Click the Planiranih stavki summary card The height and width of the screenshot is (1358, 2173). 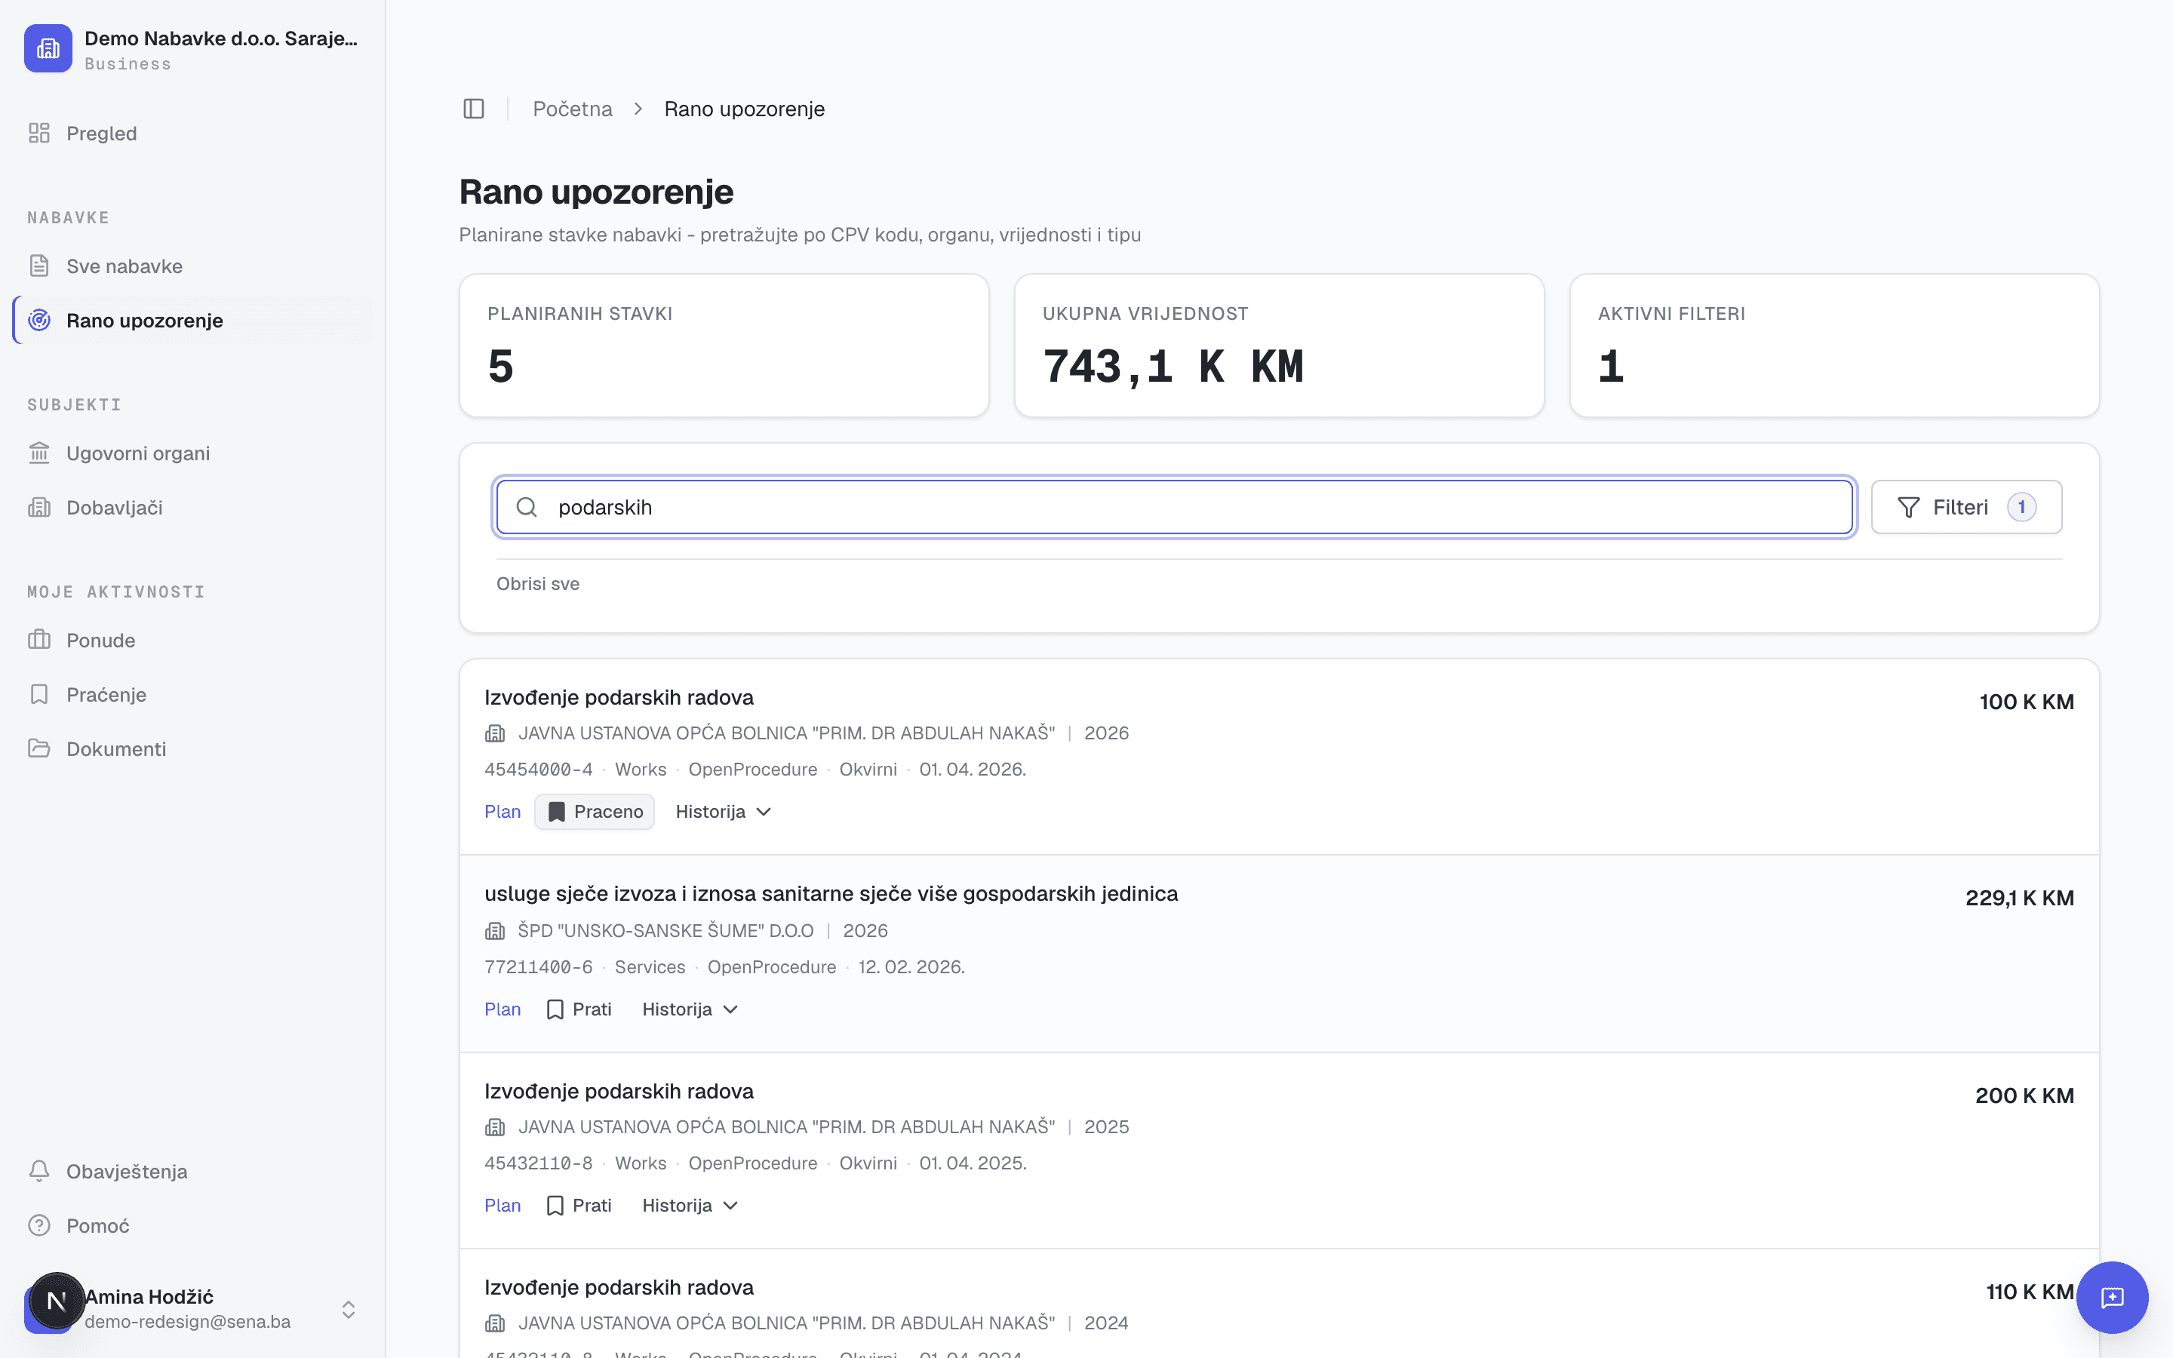pyautogui.click(x=724, y=346)
